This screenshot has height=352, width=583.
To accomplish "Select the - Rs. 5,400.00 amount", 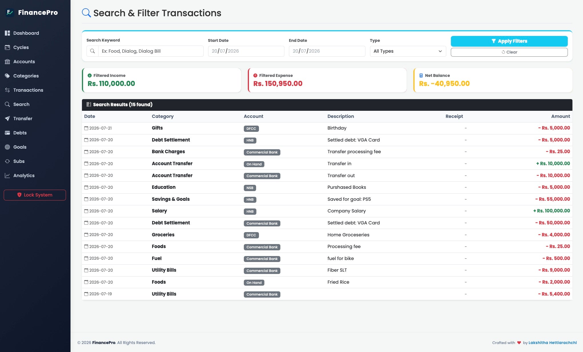I will click(x=554, y=294).
